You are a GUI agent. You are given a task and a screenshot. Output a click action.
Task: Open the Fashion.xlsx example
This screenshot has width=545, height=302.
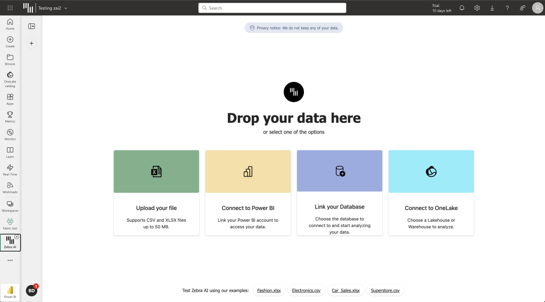click(x=269, y=290)
